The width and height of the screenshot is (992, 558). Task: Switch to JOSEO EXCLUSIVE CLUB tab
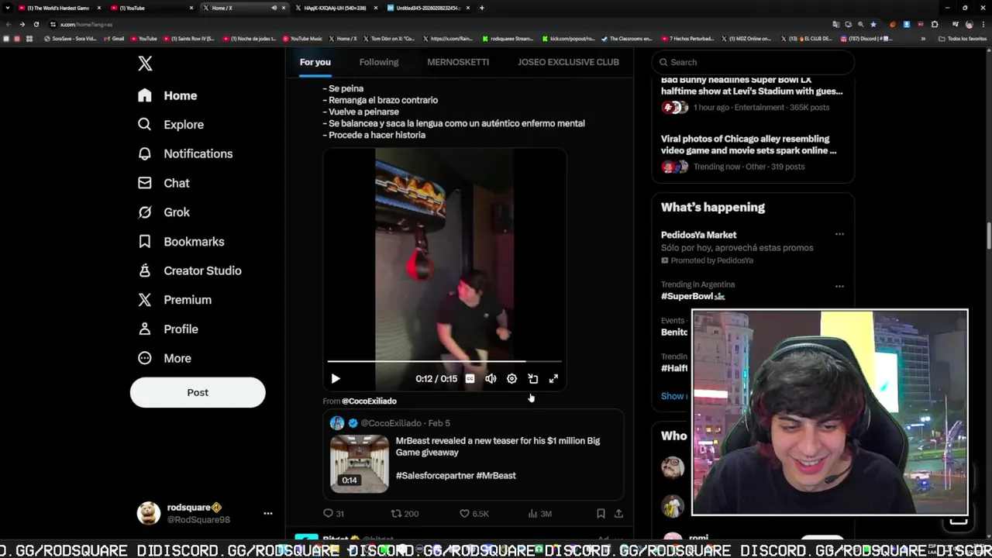[568, 62]
